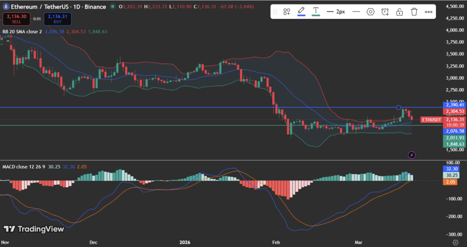Open the three-dots more options menu

429,12
